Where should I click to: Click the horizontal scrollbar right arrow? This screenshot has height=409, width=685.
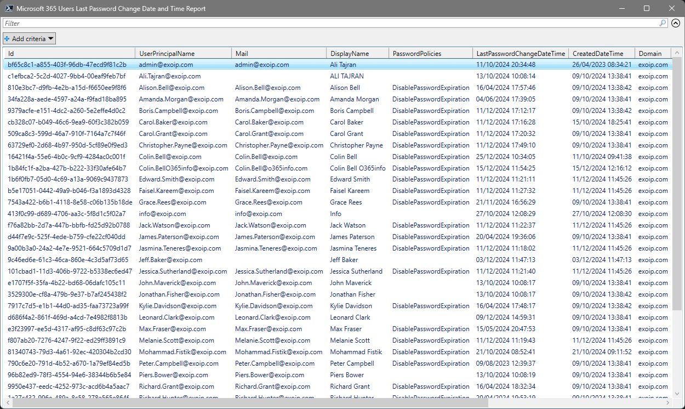[667, 403]
